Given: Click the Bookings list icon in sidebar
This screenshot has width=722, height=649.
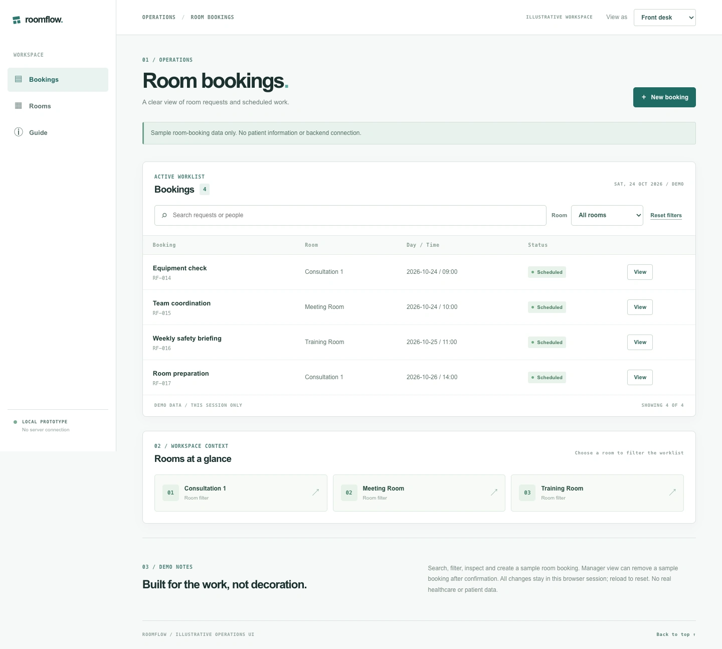Looking at the screenshot, I should [19, 79].
